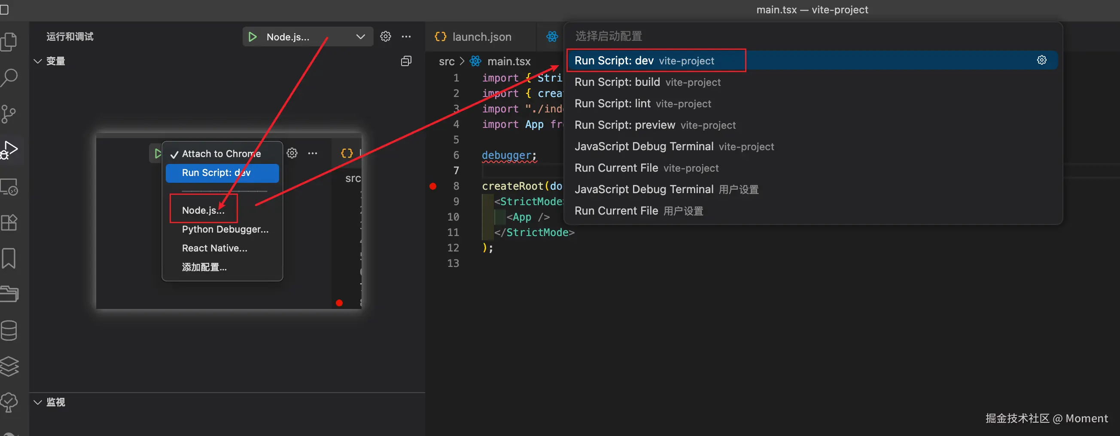Screen dimensions: 1120x436
Task: Open the Explorer files icon in activity bar
Action: pos(9,42)
